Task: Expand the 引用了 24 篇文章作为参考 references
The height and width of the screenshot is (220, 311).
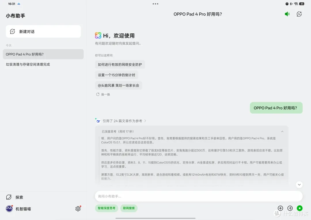Action: click(124, 121)
